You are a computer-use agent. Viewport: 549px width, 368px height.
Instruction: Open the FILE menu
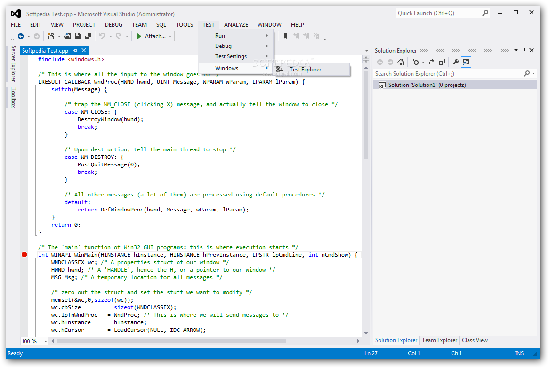pos(16,25)
